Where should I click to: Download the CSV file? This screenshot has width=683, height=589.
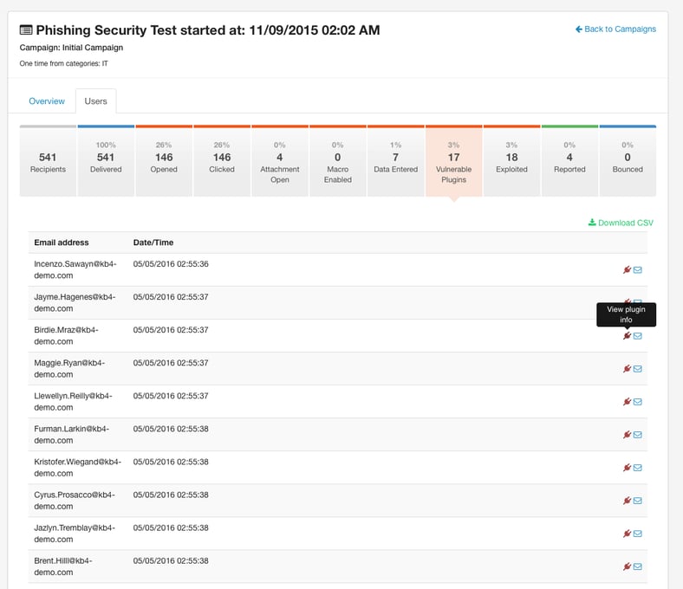point(621,223)
